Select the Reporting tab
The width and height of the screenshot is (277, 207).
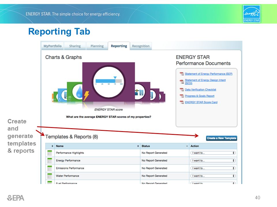click(119, 46)
